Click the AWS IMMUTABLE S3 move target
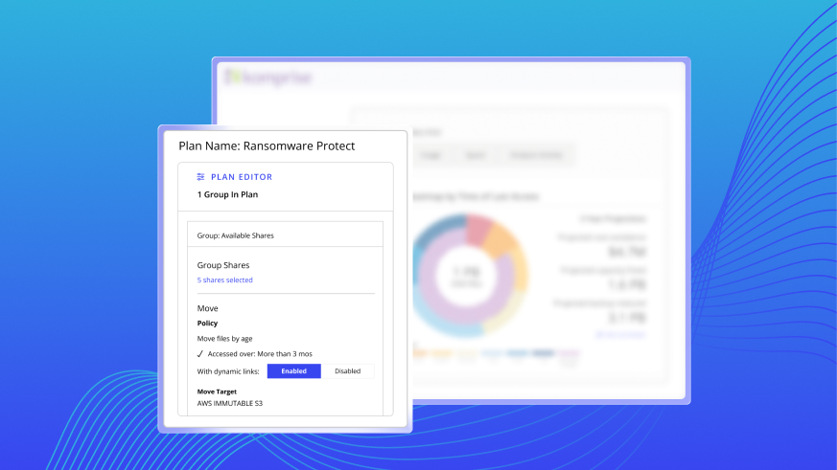 pyautogui.click(x=230, y=404)
